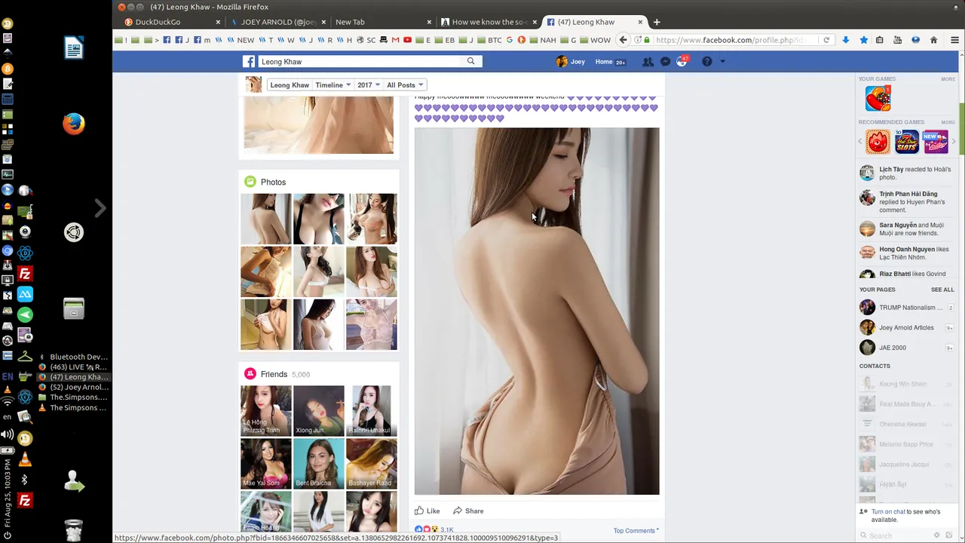Click Bluetooth icon in left panel

point(24,480)
